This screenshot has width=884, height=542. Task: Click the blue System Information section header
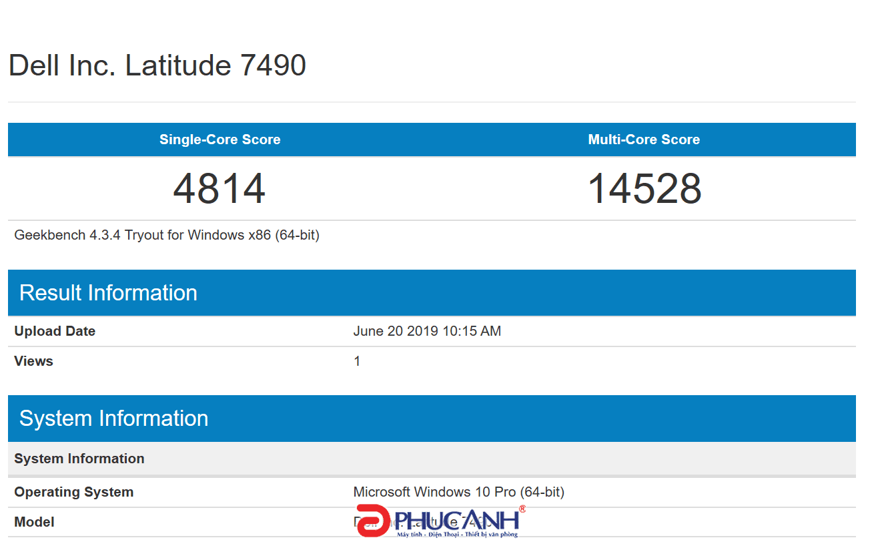tap(432, 418)
